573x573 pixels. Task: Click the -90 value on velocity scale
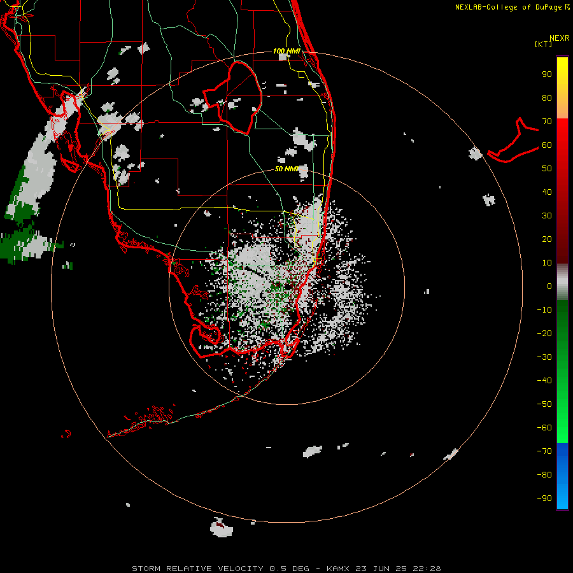[544, 499]
